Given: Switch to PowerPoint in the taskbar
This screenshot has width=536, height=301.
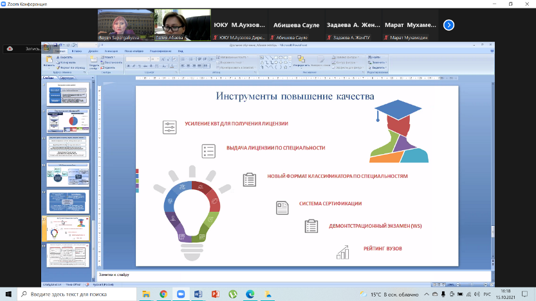Looking at the screenshot, I should pyautogui.click(x=216, y=294).
